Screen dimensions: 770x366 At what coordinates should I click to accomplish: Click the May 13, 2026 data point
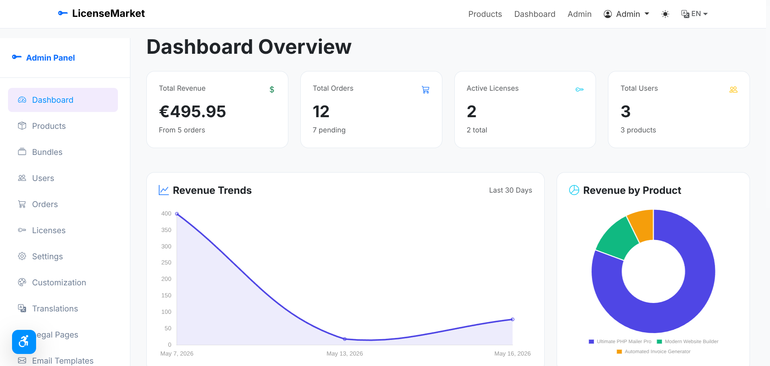pos(345,339)
